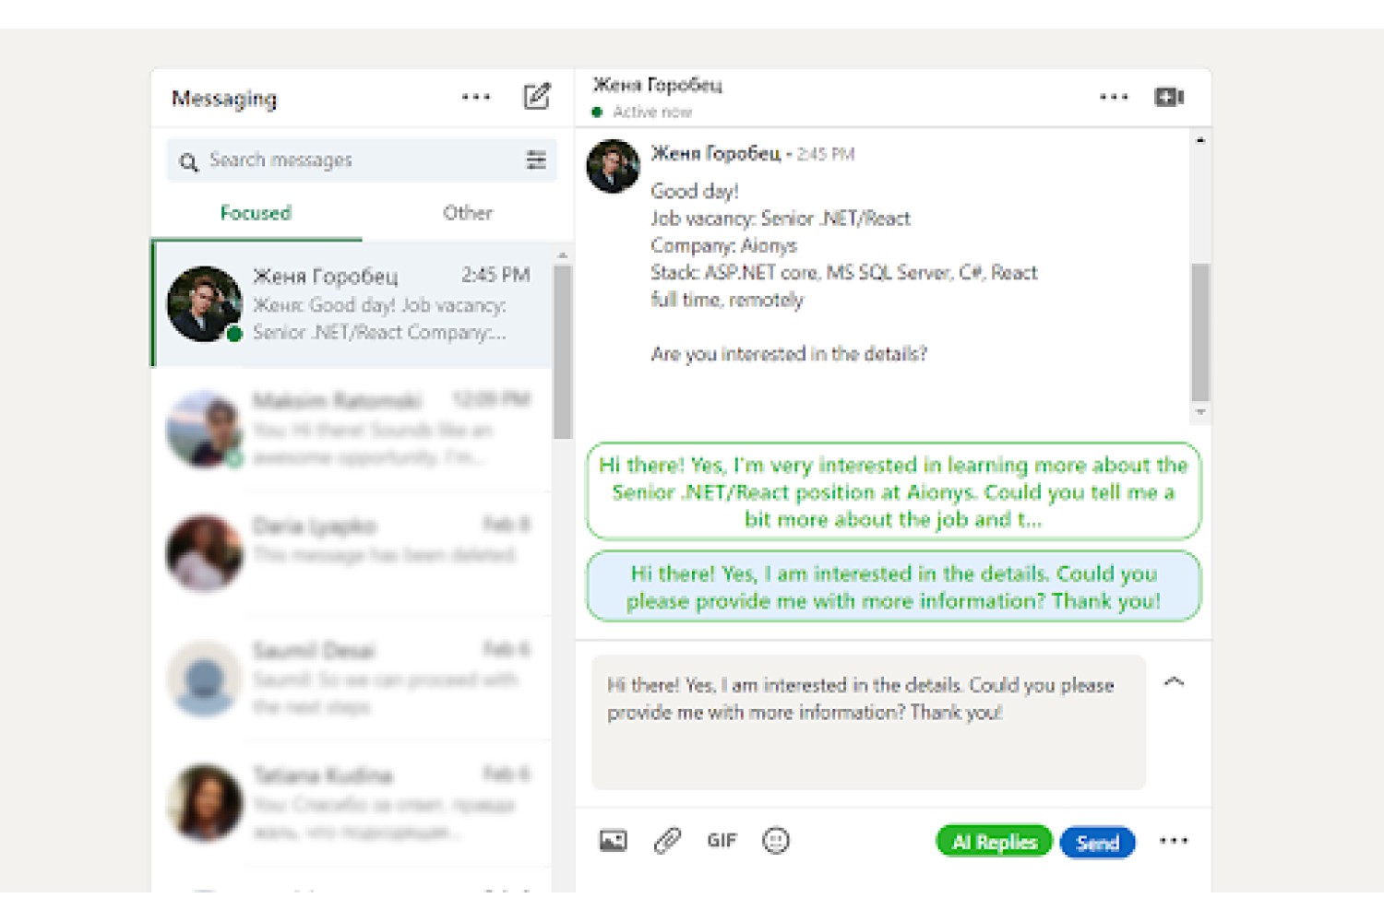This screenshot has width=1384, height=922.
Task: Switch to the Focused tab
Action: [x=256, y=213]
